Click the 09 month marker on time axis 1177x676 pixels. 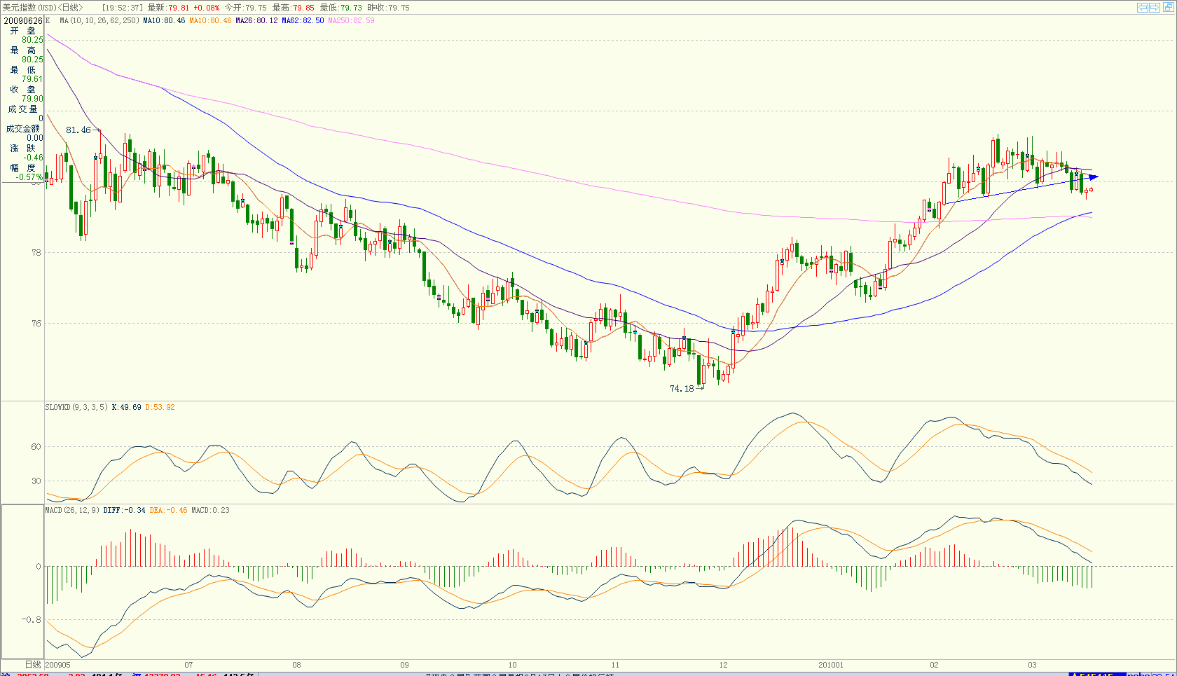pyautogui.click(x=404, y=665)
